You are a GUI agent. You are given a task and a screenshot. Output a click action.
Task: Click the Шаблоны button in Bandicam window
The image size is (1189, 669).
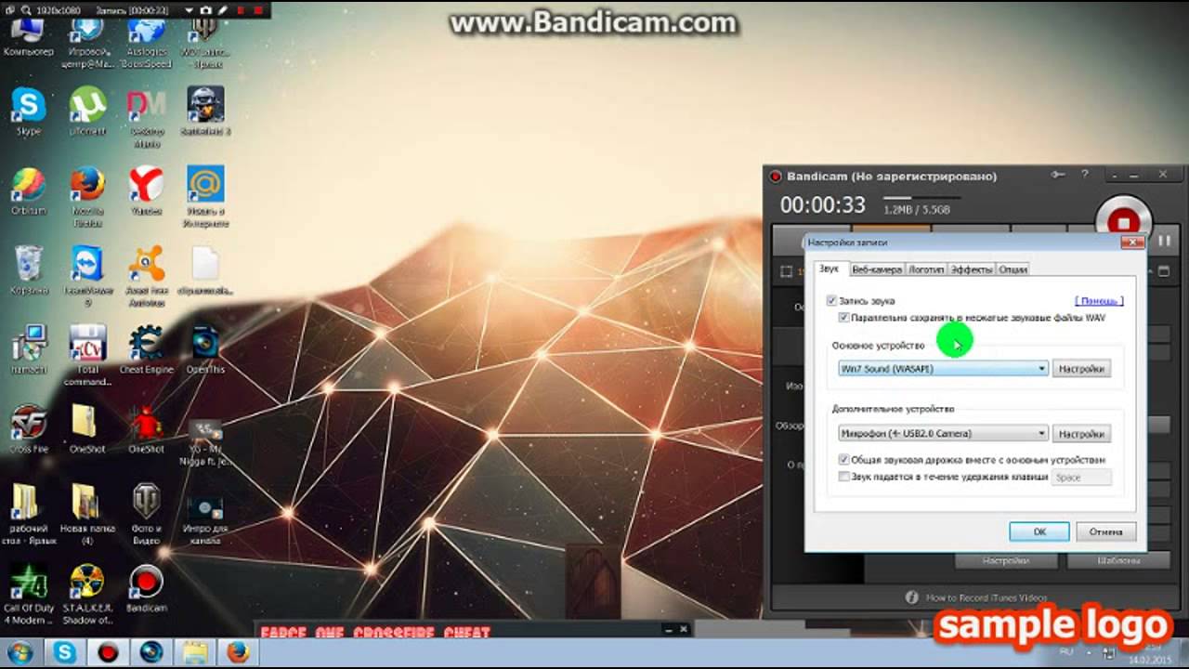click(x=1117, y=561)
